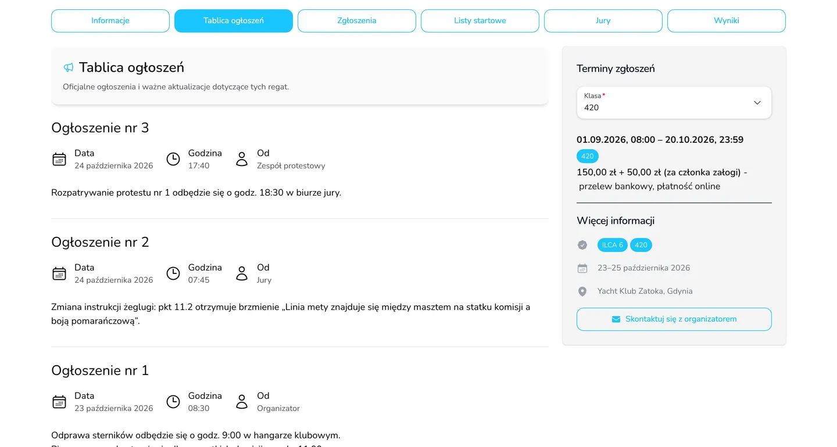Click the envelope icon in the contact button
The width and height of the screenshot is (837, 447).
(x=616, y=319)
